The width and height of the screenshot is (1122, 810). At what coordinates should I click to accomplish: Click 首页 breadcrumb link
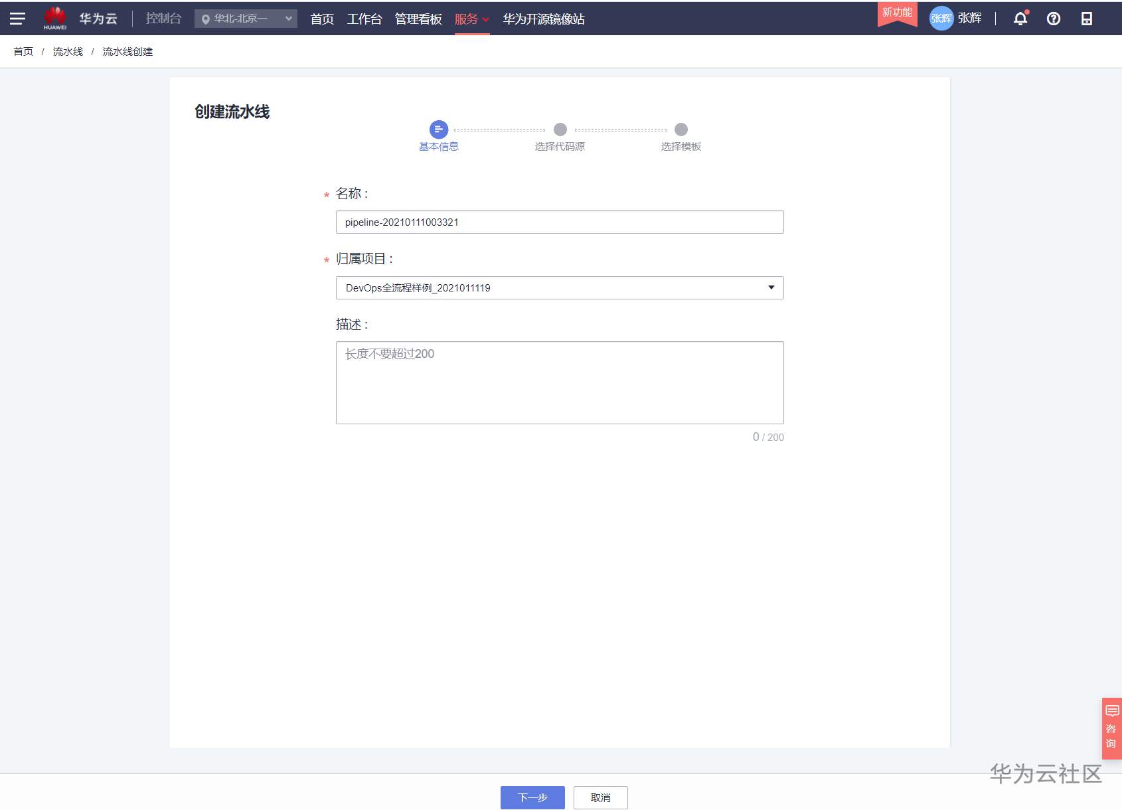point(23,52)
